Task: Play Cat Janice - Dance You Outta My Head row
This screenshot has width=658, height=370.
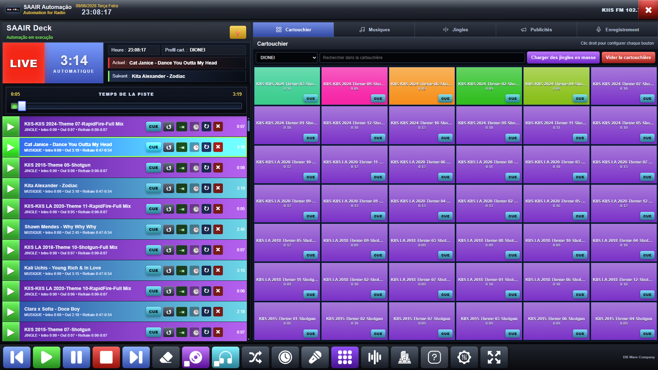Action: [x=11, y=147]
